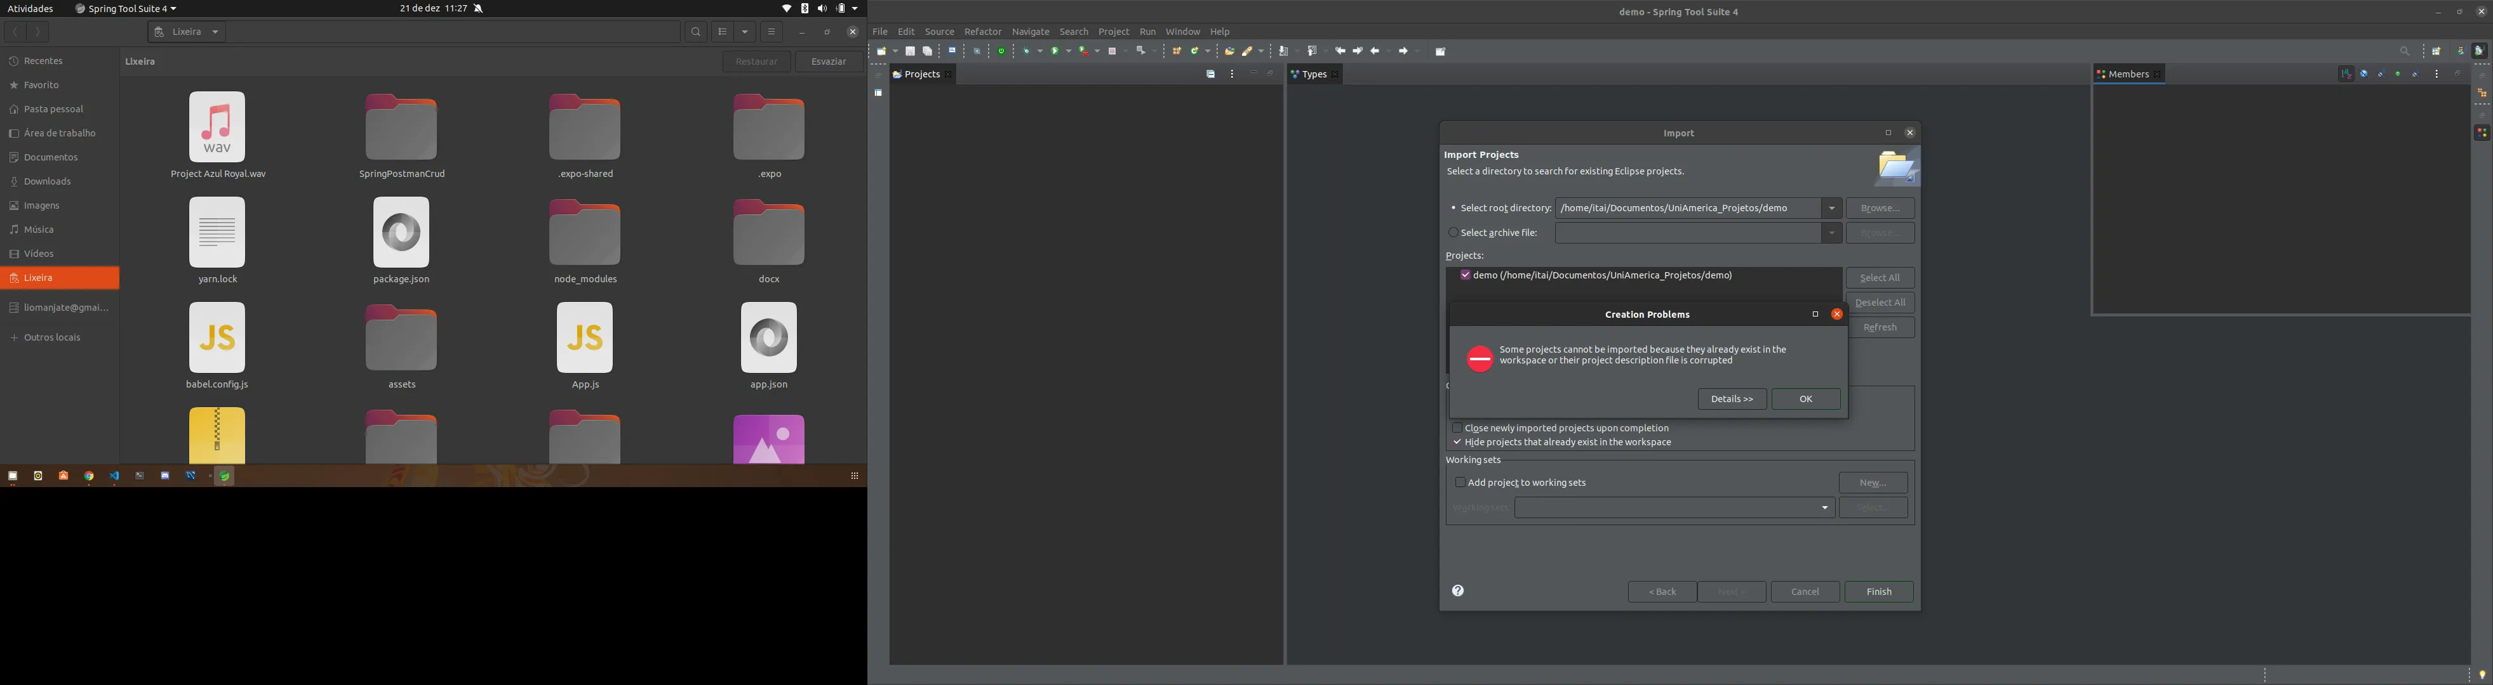Click the Debug bug icon
Screen dimensions: 2493x685
[x=1027, y=51]
